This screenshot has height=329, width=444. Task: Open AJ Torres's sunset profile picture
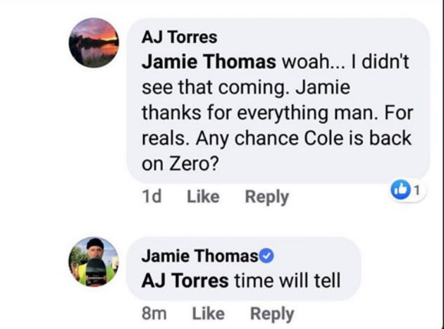point(94,43)
